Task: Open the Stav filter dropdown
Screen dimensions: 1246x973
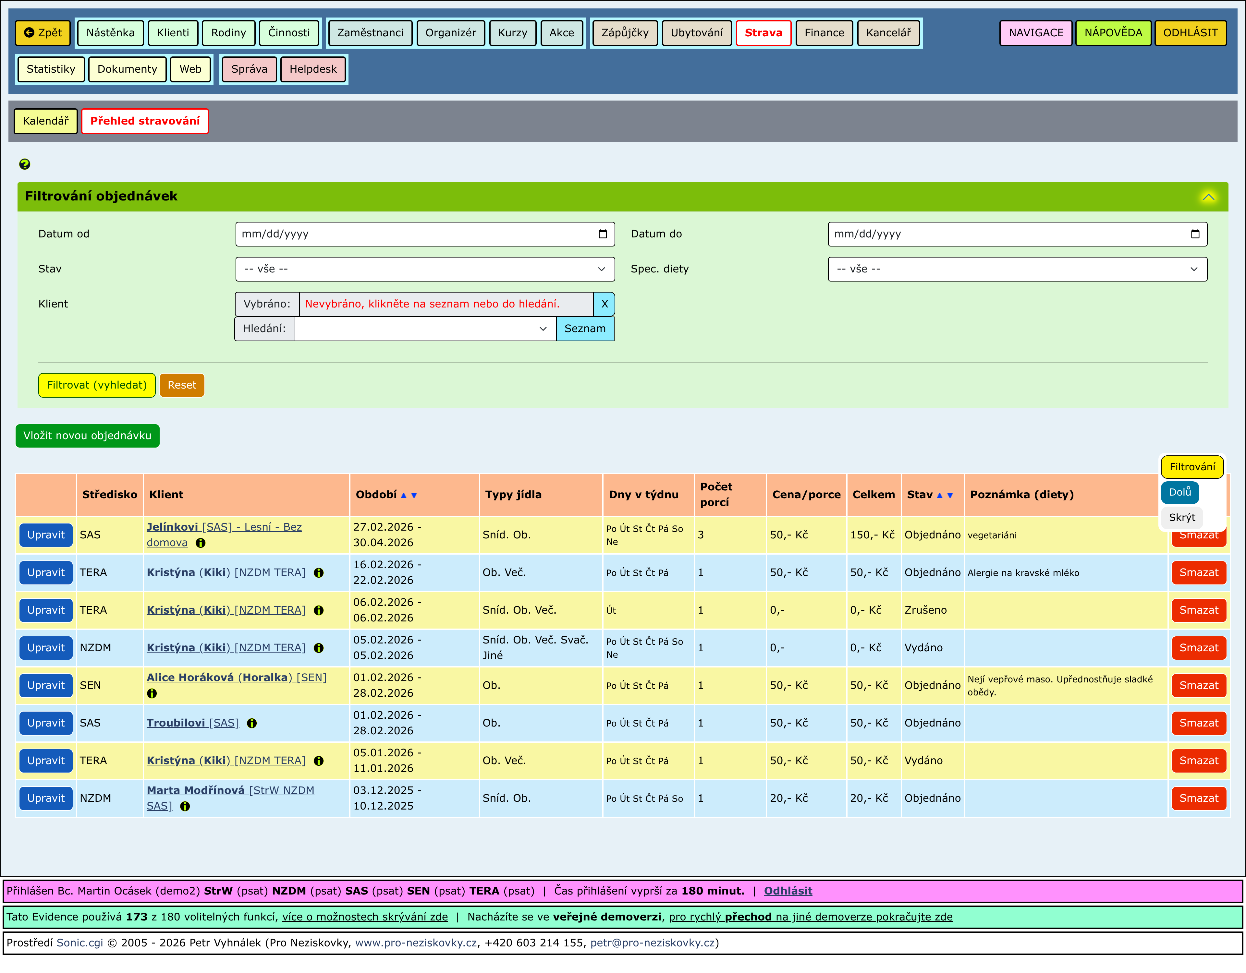Action: pos(425,269)
